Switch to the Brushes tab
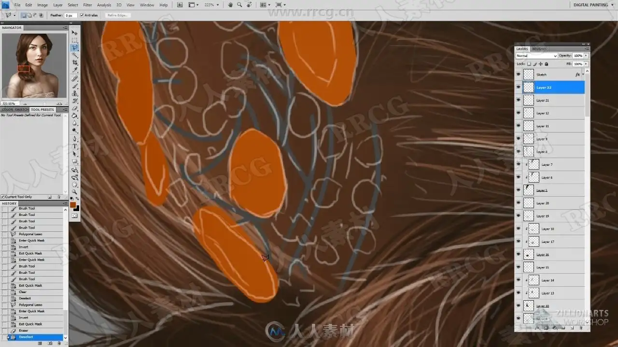The width and height of the screenshot is (618, 347). [539, 49]
